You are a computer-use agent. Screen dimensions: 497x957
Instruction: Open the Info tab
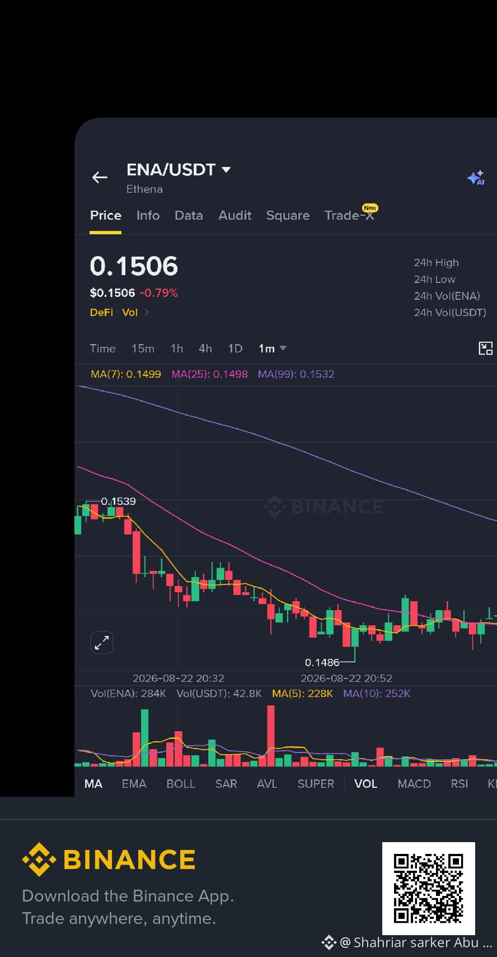[148, 216]
